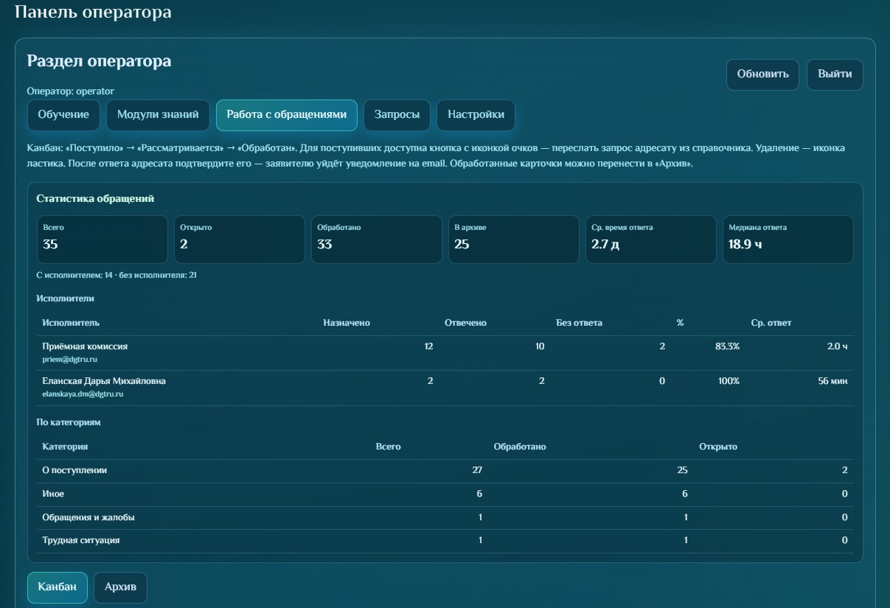Click the Обновить button

click(x=762, y=74)
